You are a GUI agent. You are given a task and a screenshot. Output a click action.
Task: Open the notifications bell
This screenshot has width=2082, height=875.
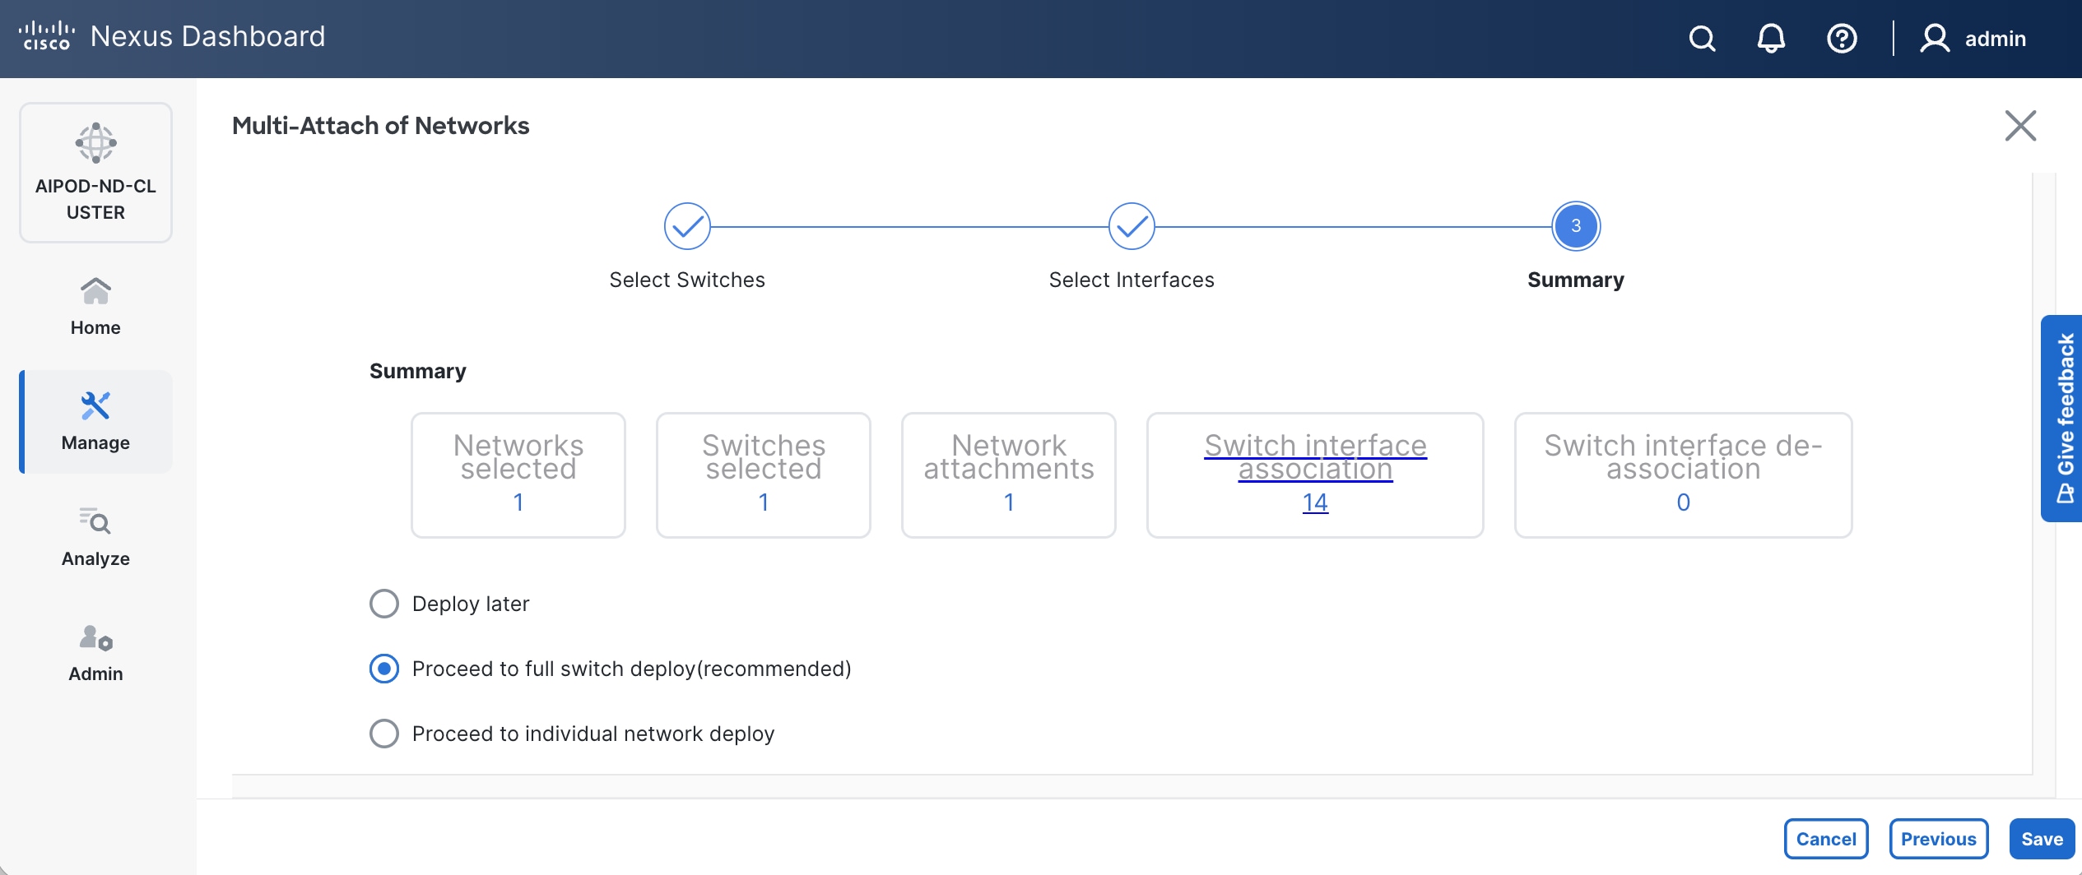[1771, 38]
